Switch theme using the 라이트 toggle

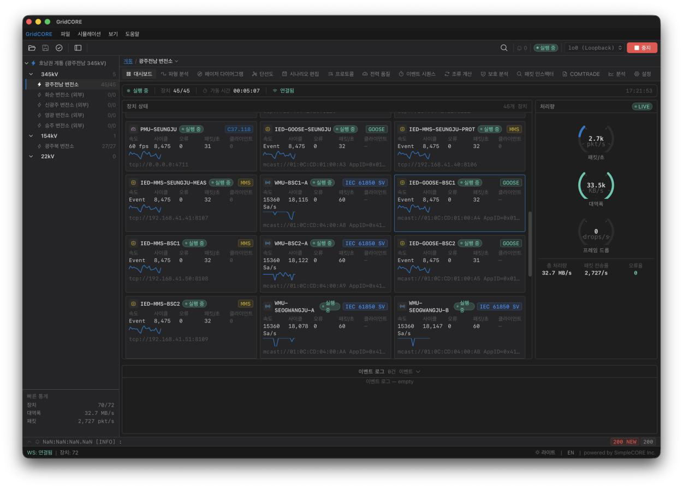click(x=545, y=453)
